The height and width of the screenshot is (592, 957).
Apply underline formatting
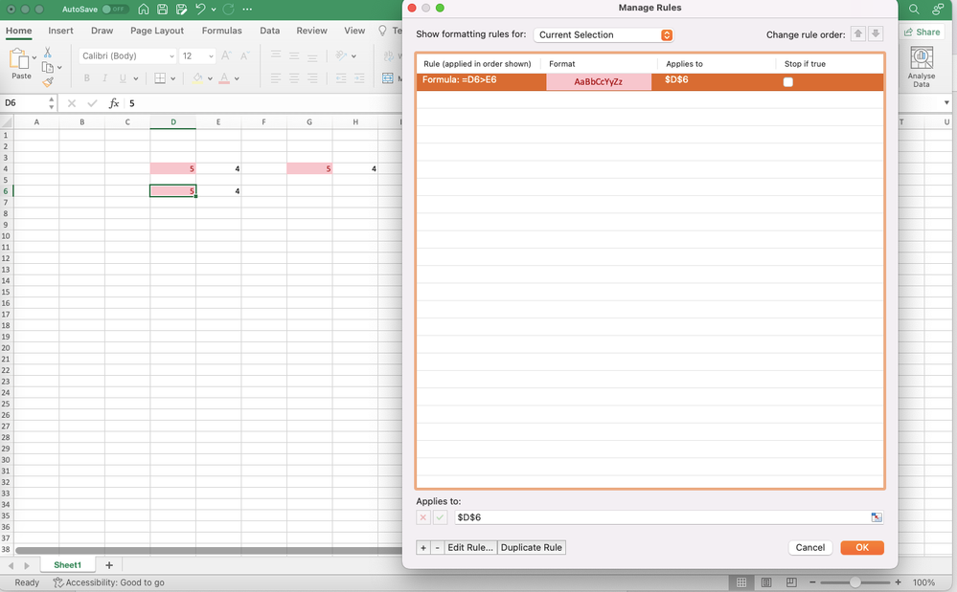(x=123, y=77)
